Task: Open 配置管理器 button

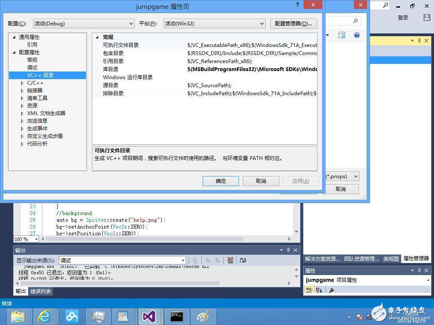Action: pos(293,24)
